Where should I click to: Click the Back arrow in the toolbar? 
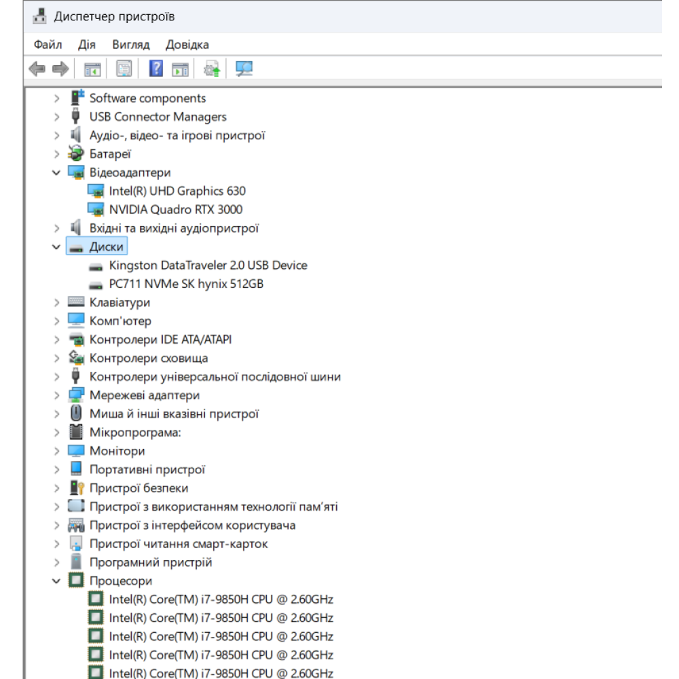[37, 69]
